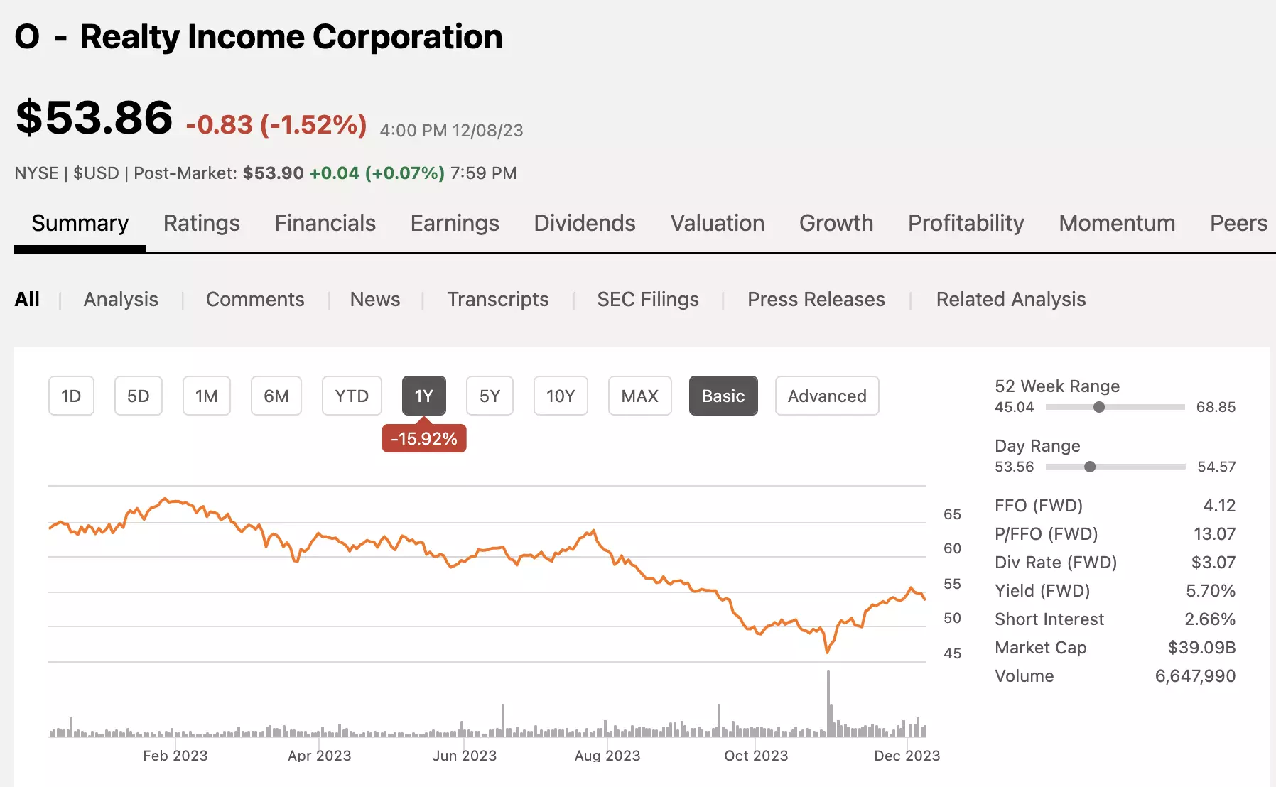
Task: View the Growth tab
Action: pos(836,223)
